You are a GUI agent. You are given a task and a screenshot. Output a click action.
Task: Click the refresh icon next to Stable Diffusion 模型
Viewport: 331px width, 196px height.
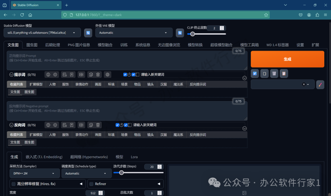pyautogui.click(x=88, y=33)
